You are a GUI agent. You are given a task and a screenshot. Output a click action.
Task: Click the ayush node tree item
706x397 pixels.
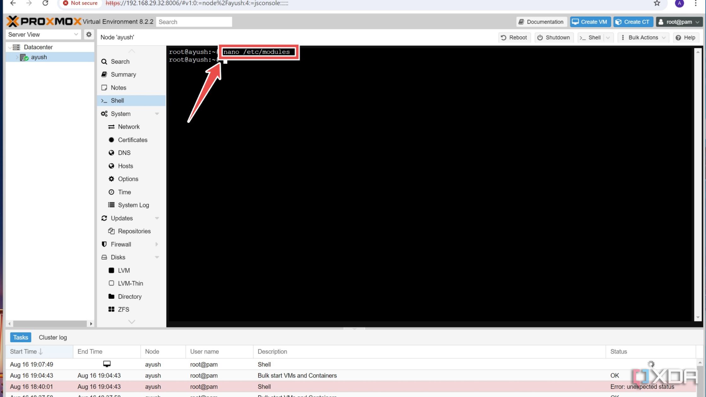[x=39, y=57]
